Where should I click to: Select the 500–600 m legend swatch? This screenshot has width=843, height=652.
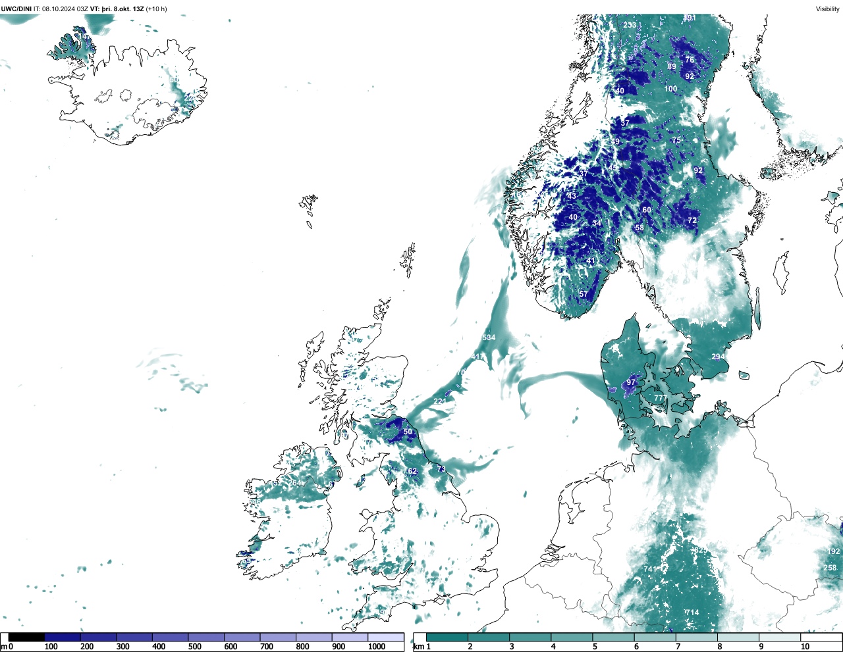(x=206, y=637)
